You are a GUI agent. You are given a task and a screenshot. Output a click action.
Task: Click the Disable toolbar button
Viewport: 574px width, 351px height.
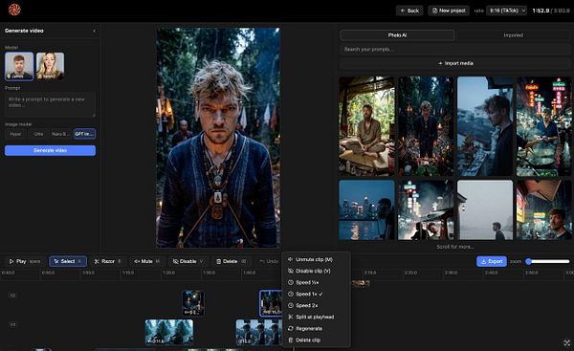[188, 261]
